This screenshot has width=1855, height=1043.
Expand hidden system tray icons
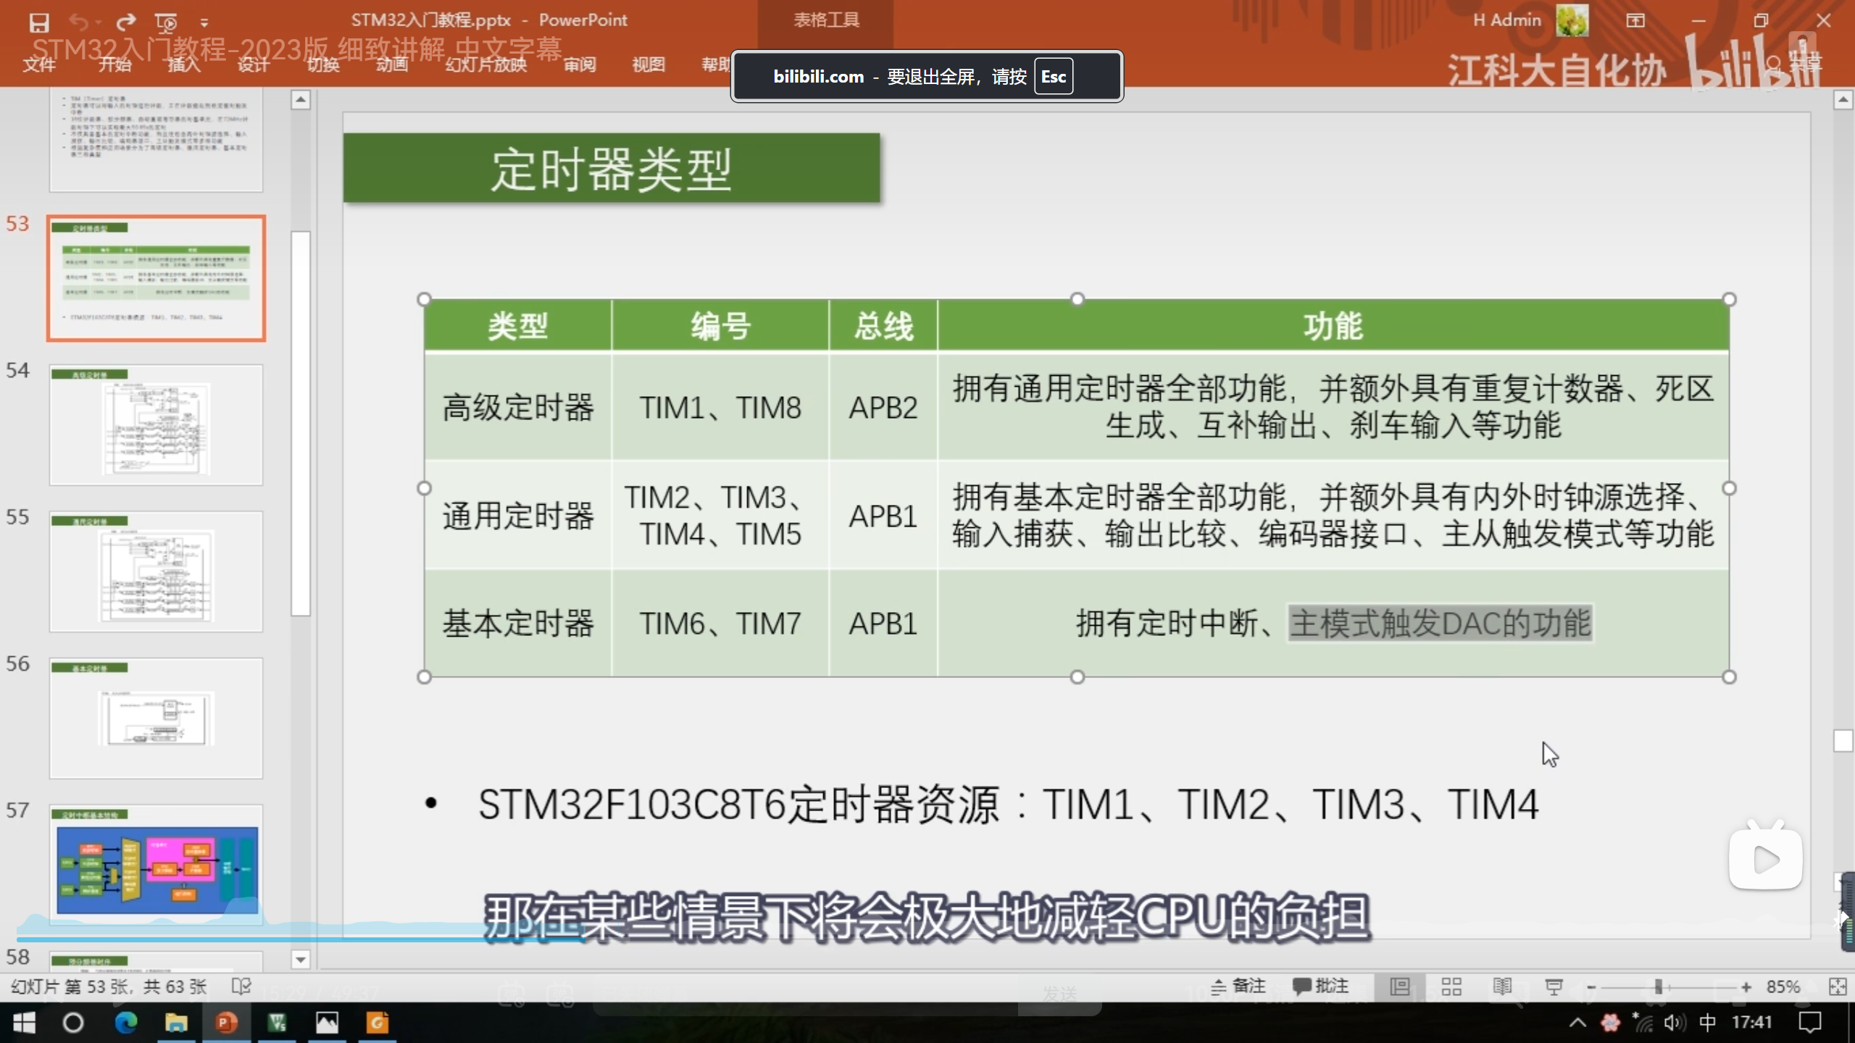(1577, 1023)
